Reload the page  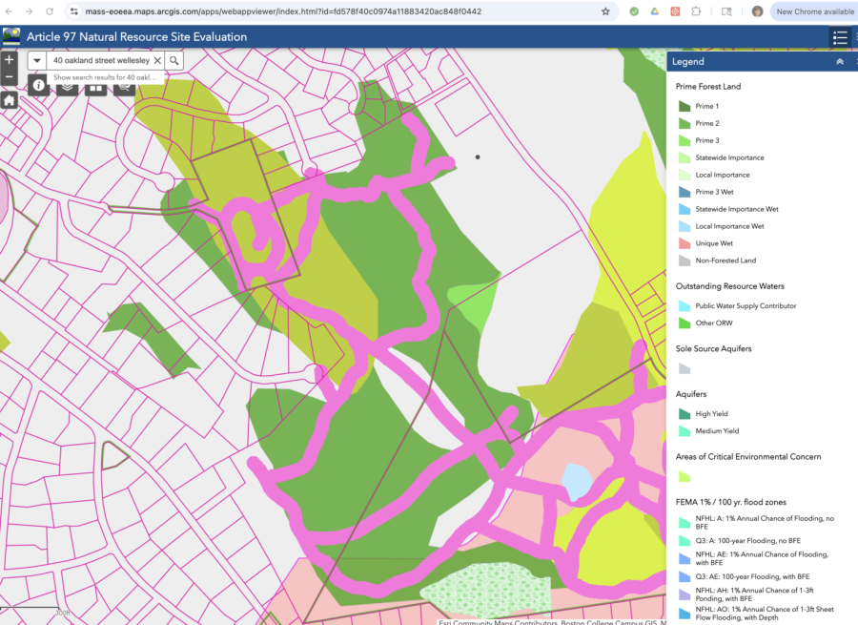[50, 11]
